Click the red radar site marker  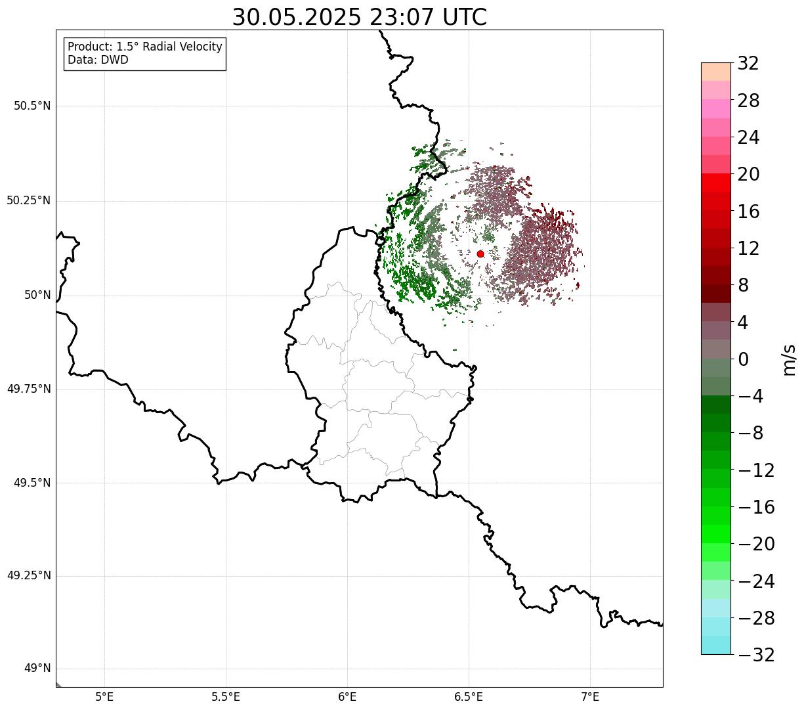point(480,254)
